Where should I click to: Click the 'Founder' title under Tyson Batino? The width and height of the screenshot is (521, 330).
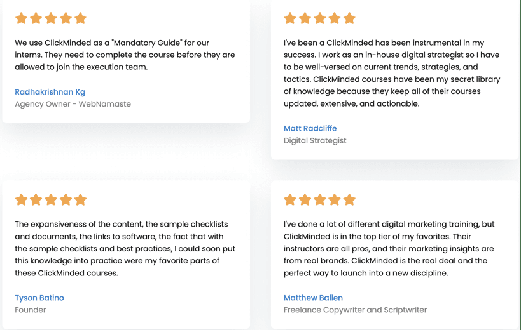pyautogui.click(x=31, y=310)
